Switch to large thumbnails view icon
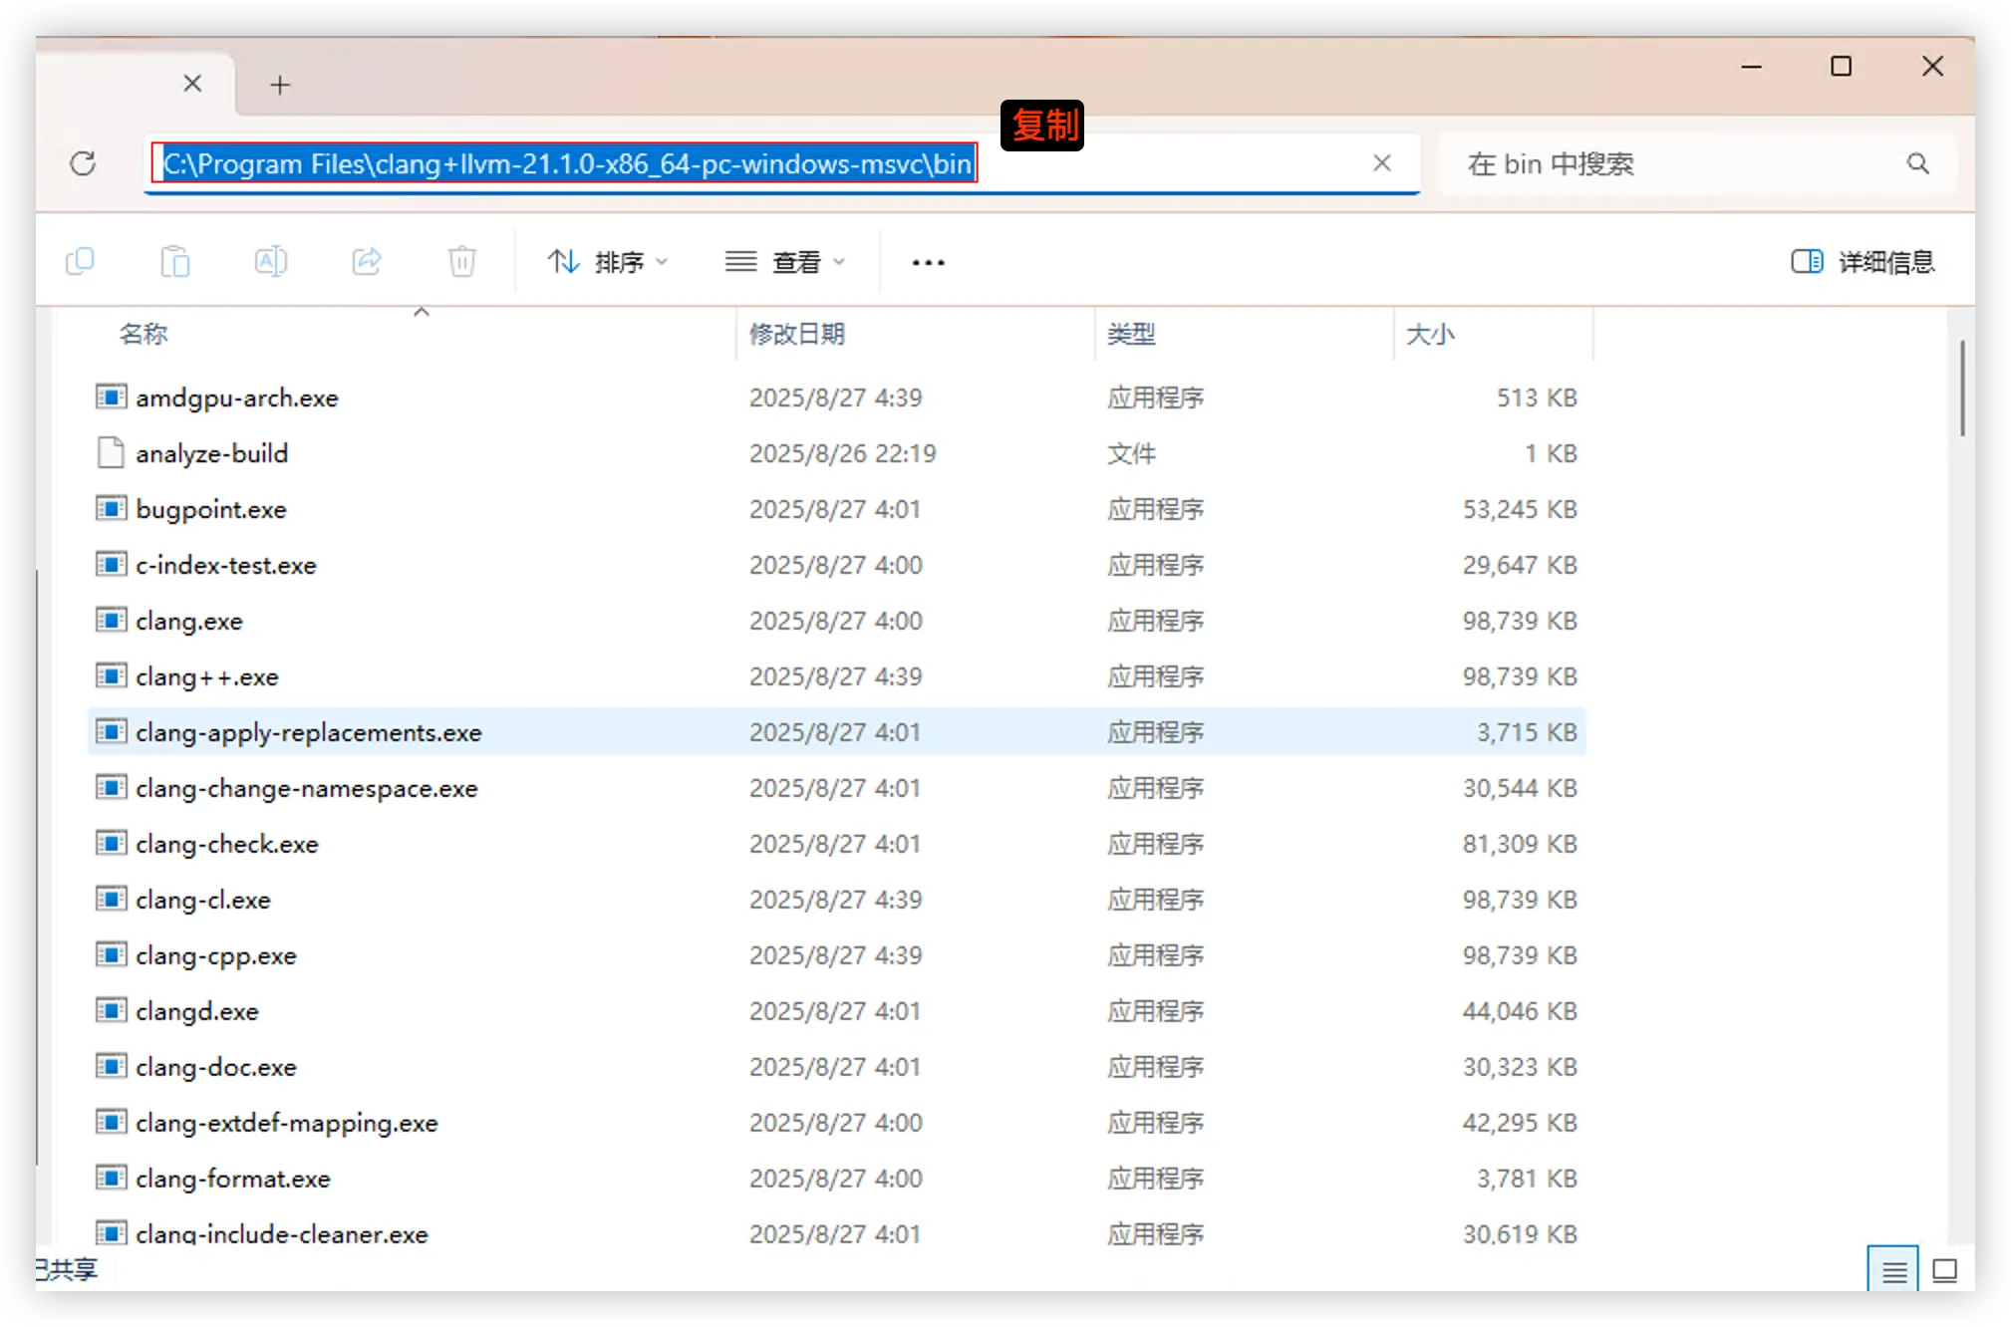 1944,1271
